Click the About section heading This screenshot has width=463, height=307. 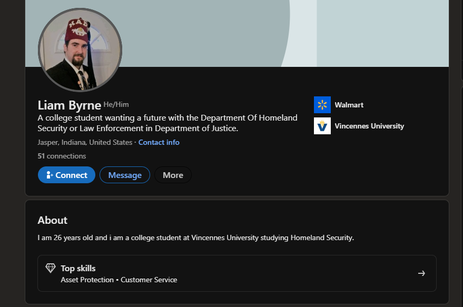tap(53, 220)
